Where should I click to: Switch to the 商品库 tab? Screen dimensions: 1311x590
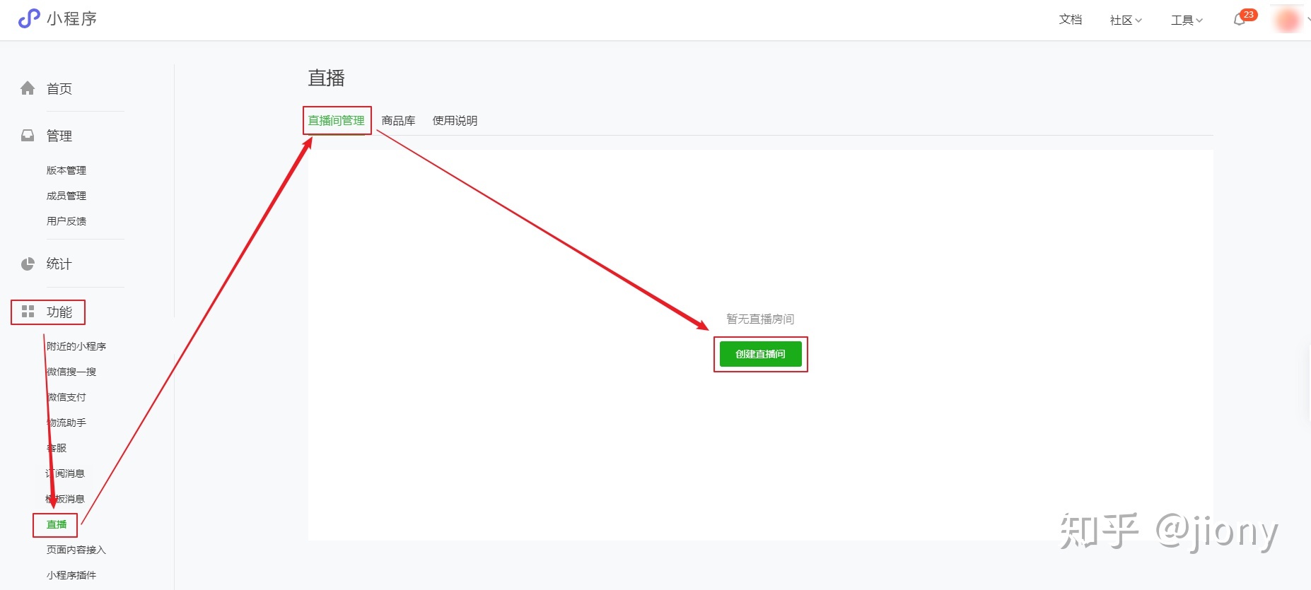click(398, 121)
